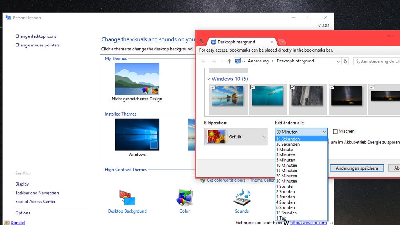Enable the Mischen option

coord(334,131)
